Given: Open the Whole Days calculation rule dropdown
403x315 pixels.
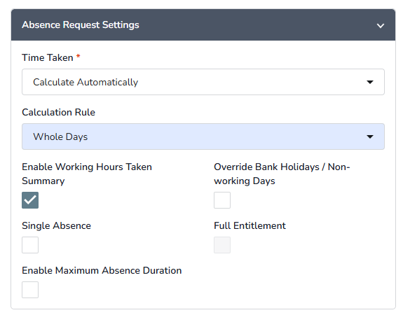Looking at the screenshot, I should pyautogui.click(x=203, y=136).
